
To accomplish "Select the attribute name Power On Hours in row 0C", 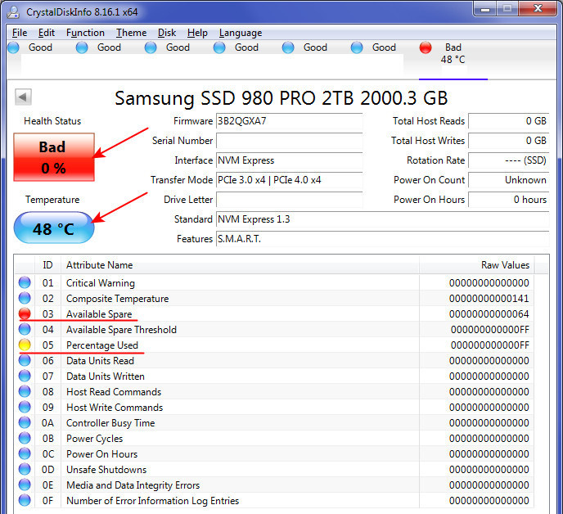I will 101,454.
